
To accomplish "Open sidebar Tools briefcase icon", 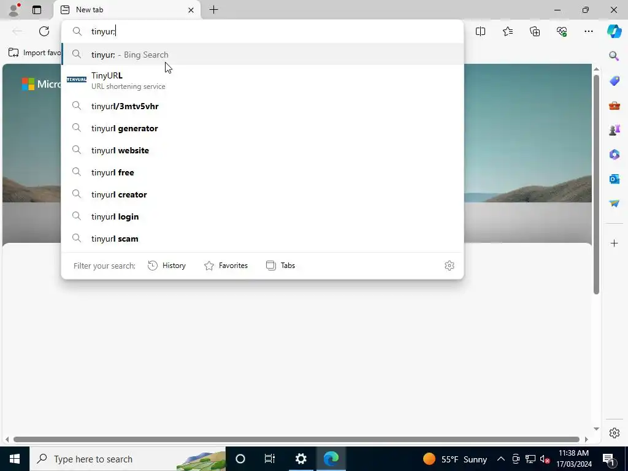I will pyautogui.click(x=614, y=105).
